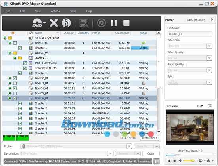
Task: Click the Start Ripping circular icon
Action: [101, 23]
